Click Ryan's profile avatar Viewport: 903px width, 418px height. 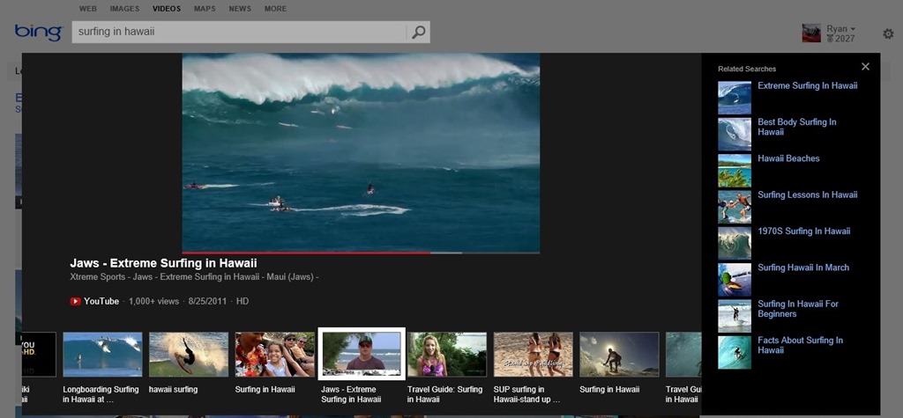tap(810, 33)
